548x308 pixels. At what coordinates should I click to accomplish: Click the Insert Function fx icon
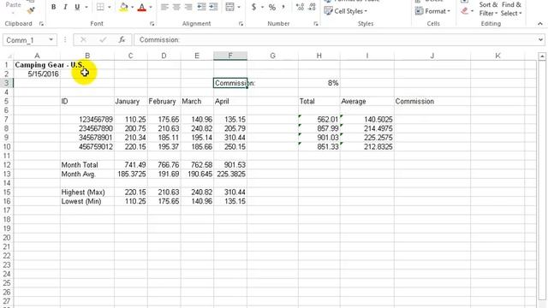coord(122,40)
